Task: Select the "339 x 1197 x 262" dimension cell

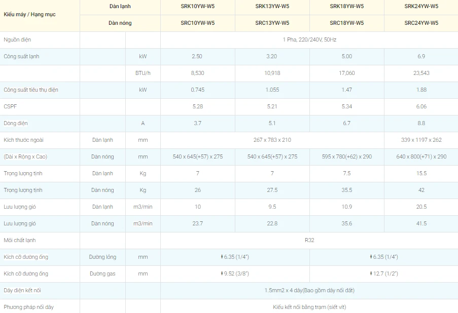Action: tap(421, 140)
